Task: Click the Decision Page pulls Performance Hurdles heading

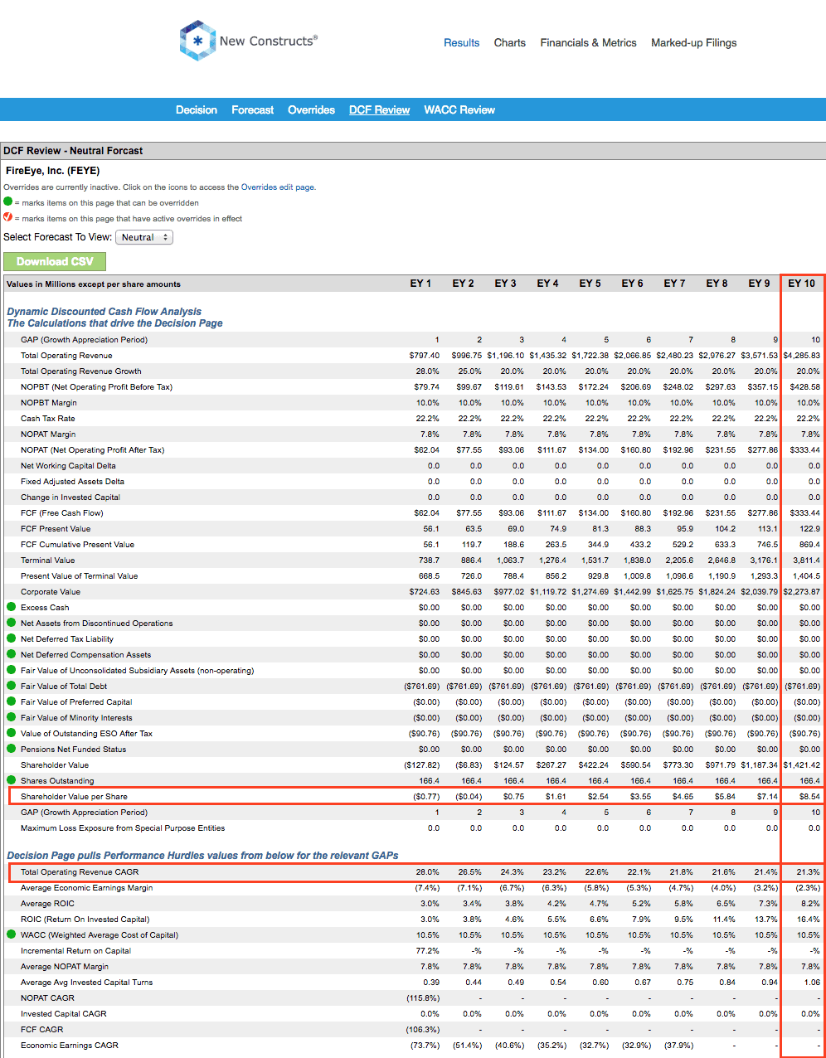Action: pyautogui.click(x=202, y=855)
